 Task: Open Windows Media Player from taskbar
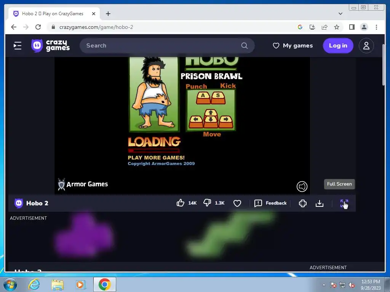point(80,284)
